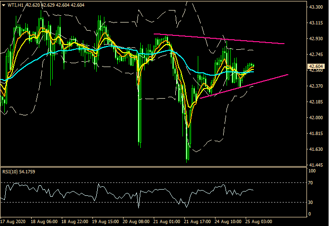This screenshot has width=329, height=226.
Task: Click the 43.300 price scale label
Action: click(317, 7)
